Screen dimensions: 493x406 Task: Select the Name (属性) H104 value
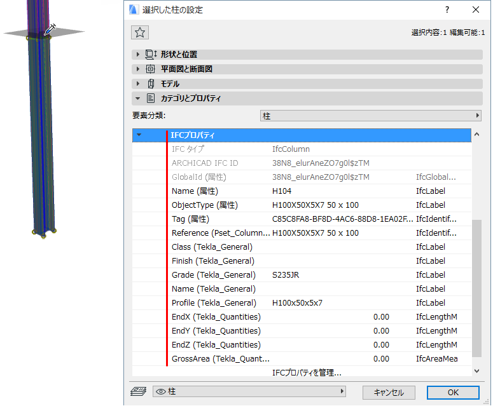[x=282, y=191]
